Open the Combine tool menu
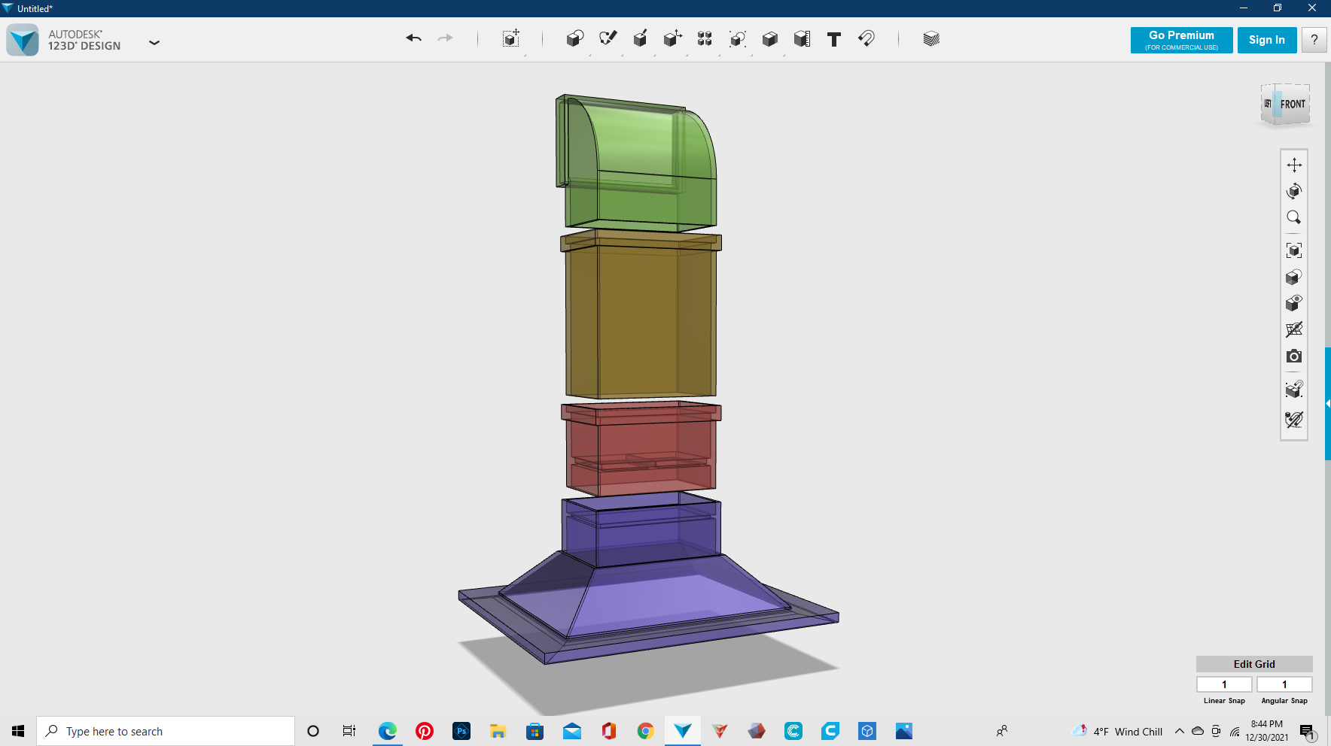 pyautogui.click(x=769, y=38)
